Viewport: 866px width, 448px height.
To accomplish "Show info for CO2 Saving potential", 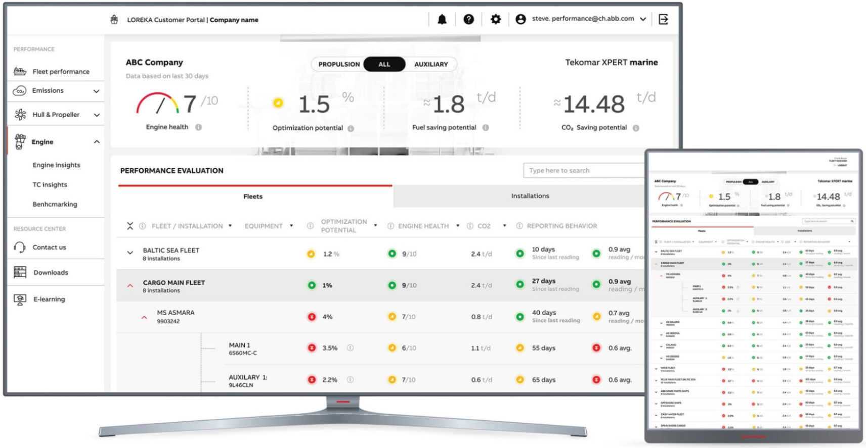I will 636,128.
